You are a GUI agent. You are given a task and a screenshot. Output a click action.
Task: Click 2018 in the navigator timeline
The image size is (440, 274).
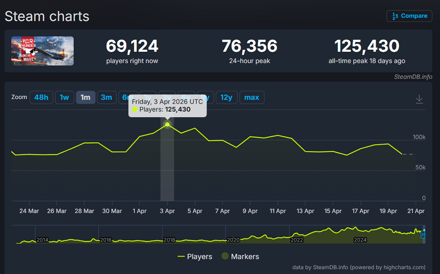tap(169, 240)
